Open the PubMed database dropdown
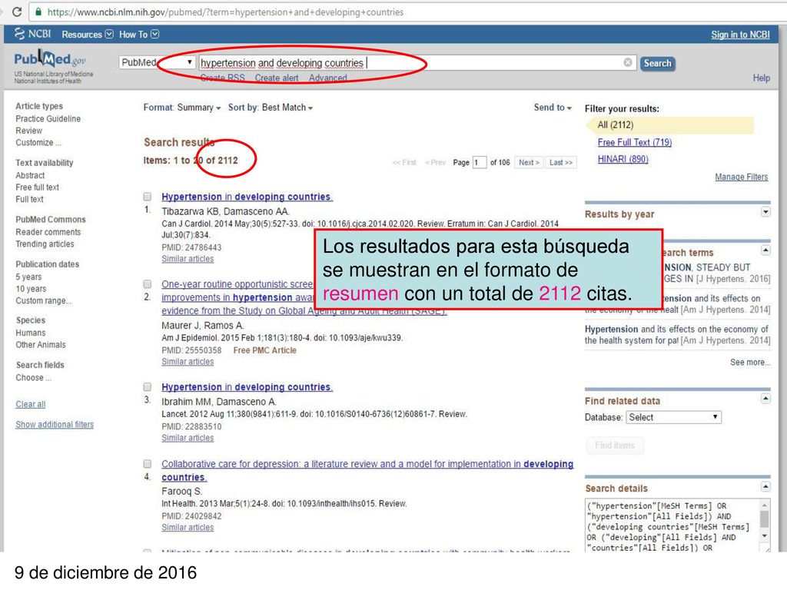 [x=157, y=62]
